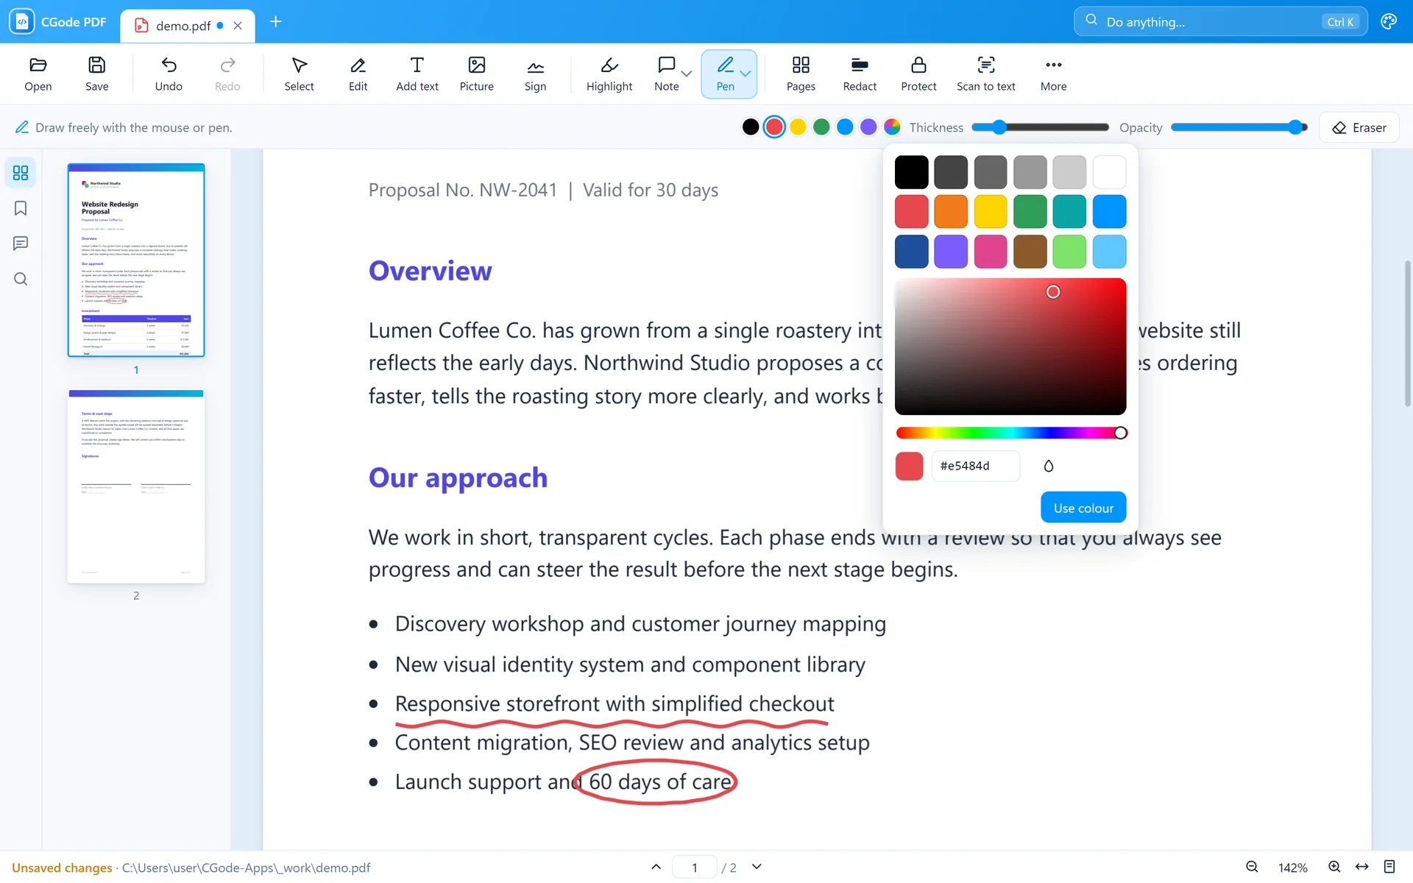
Task: Pick a colour with the eyedropper
Action: (x=1049, y=466)
